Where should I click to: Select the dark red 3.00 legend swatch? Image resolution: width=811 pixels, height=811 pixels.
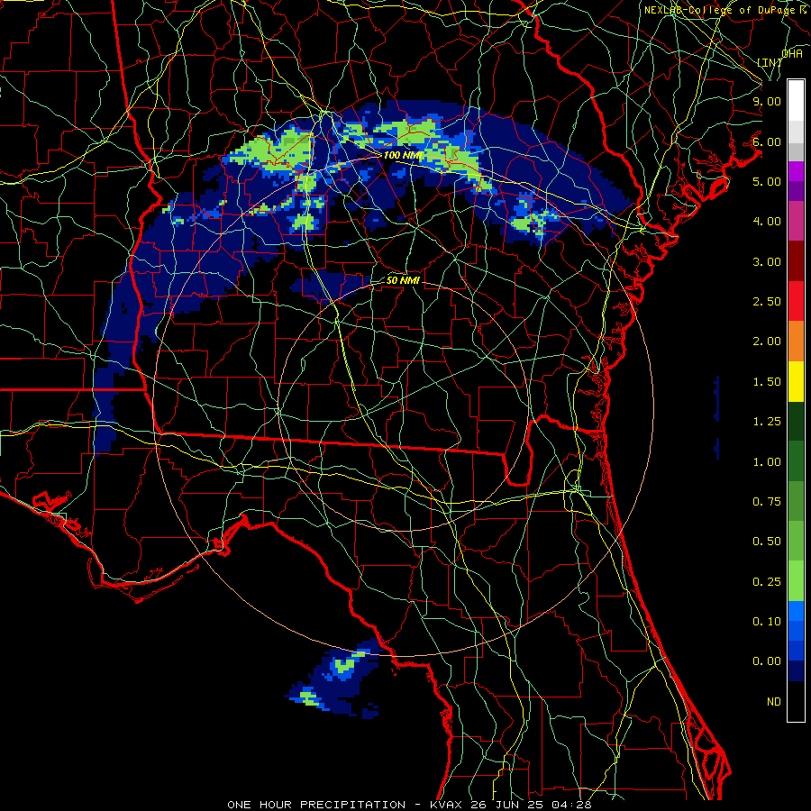796,260
